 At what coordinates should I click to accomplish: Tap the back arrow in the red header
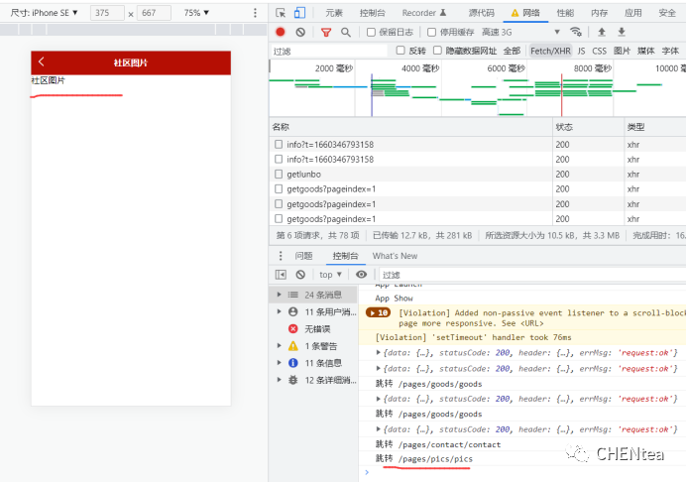42,62
